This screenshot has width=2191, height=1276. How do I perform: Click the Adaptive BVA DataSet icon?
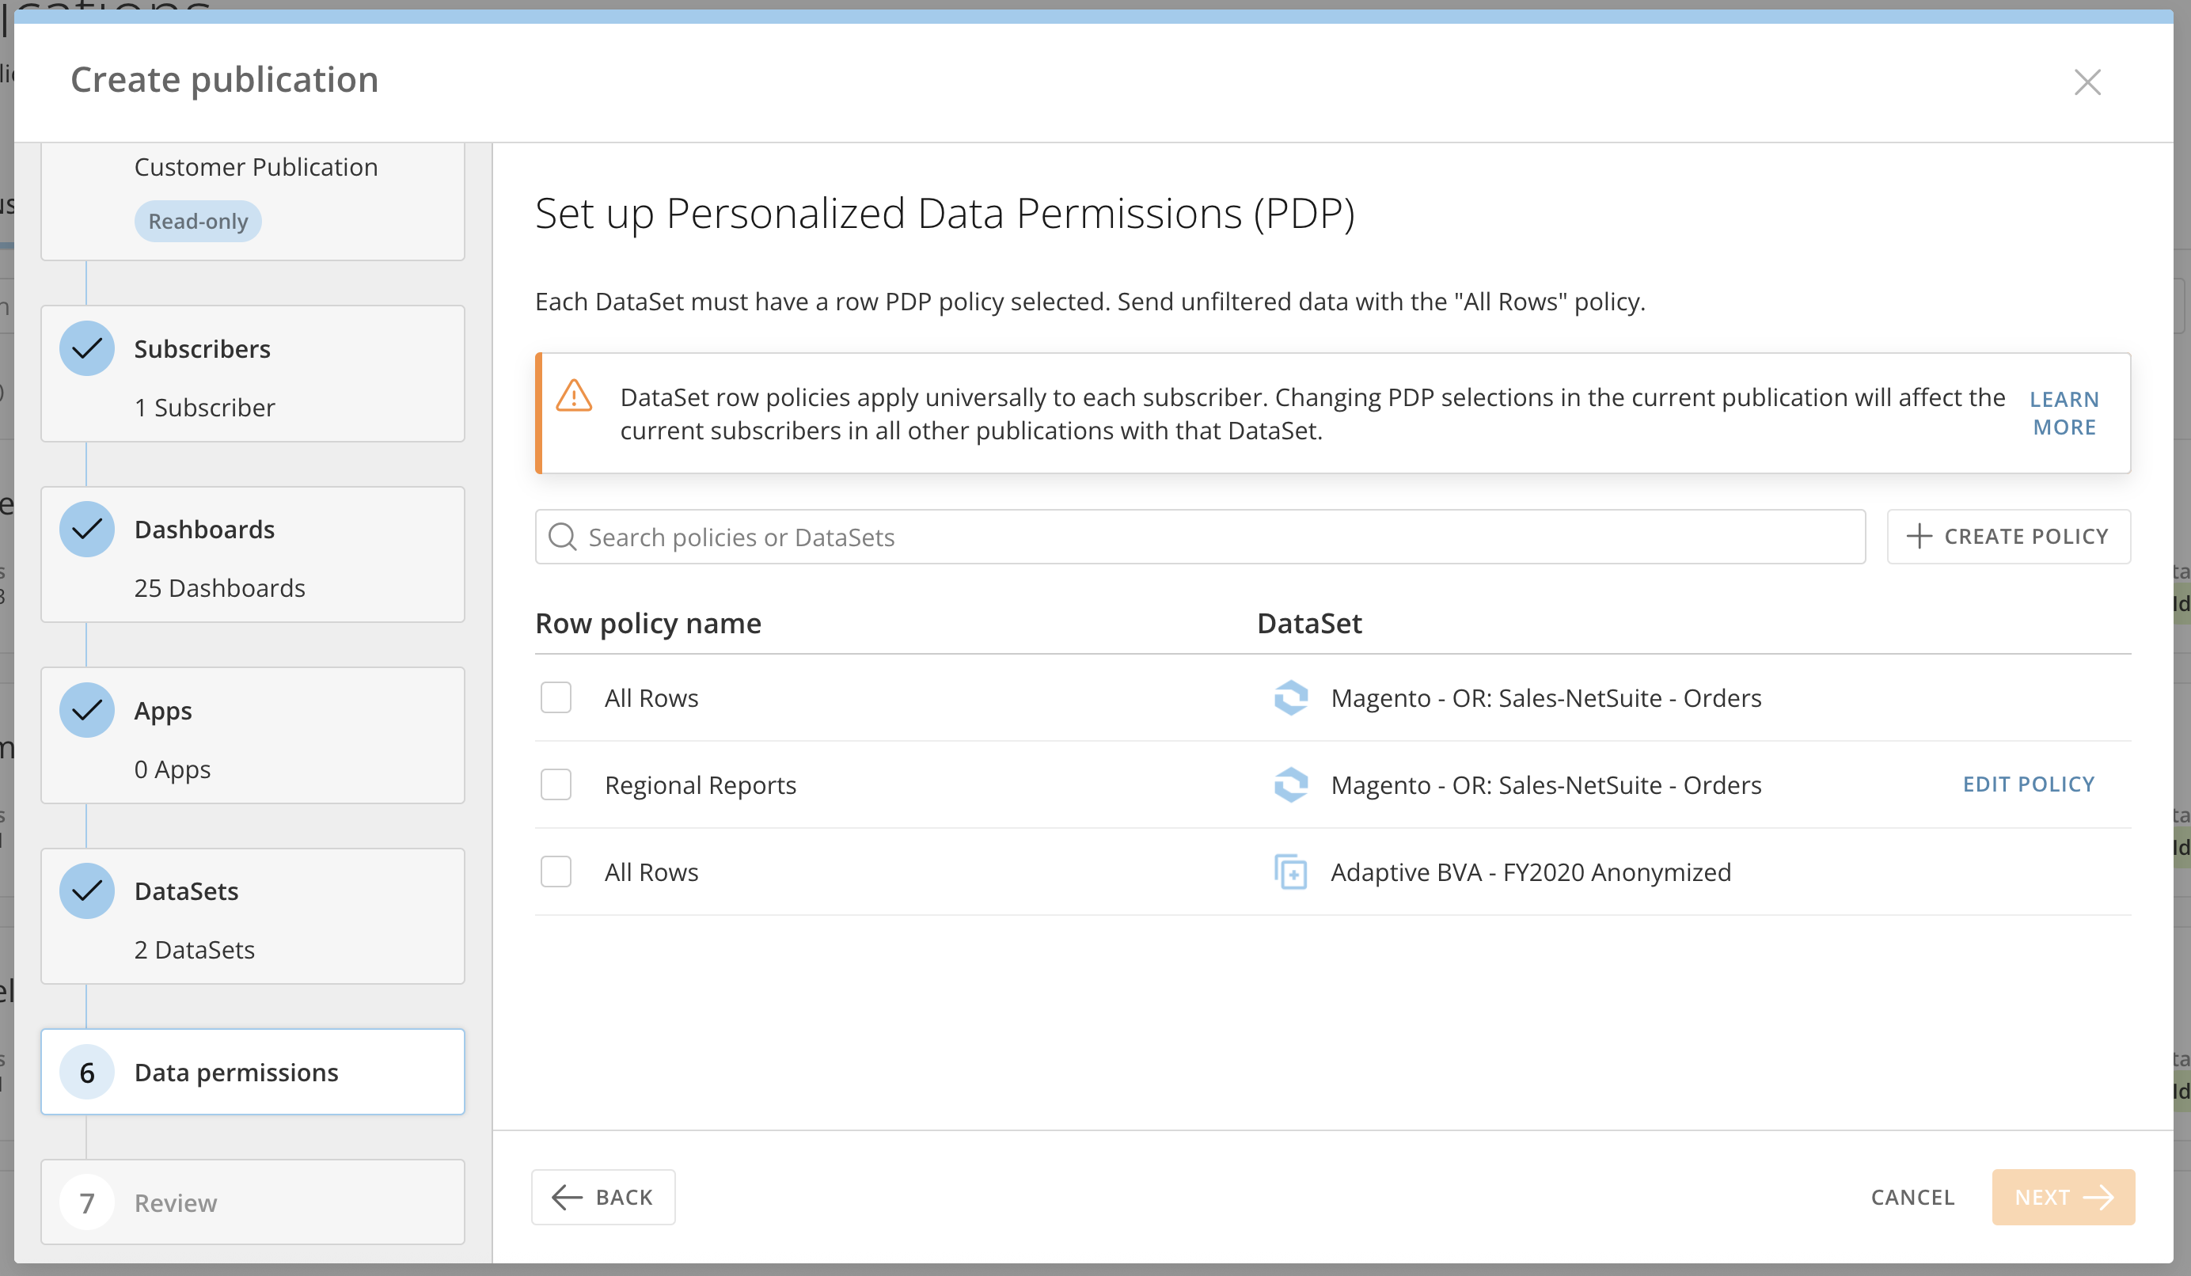coord(1290,872)
